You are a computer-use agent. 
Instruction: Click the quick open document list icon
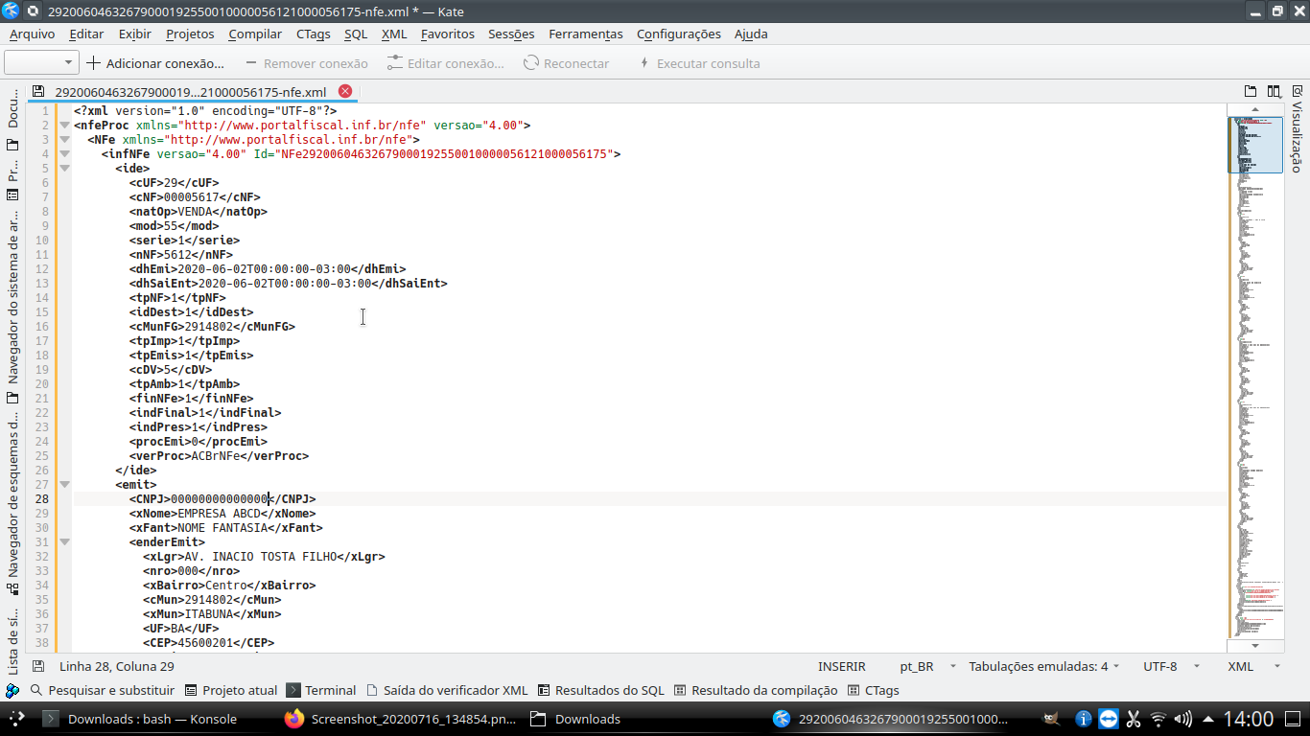click(1251, 92)
